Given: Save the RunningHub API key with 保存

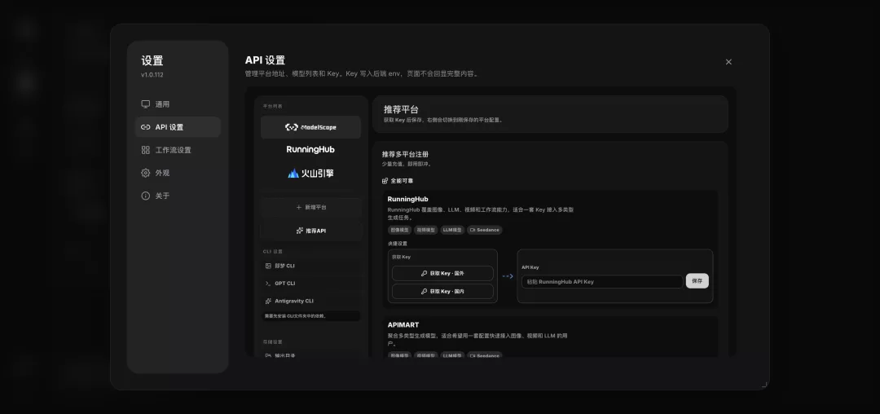Looking at the screenshot, I should (x=697, y=281).
